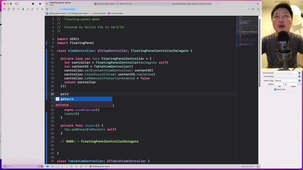This screenshot has height=170, width=303.
Task: Toggle the Wrap lines checkbox
Action: click(x=275, y=89)
